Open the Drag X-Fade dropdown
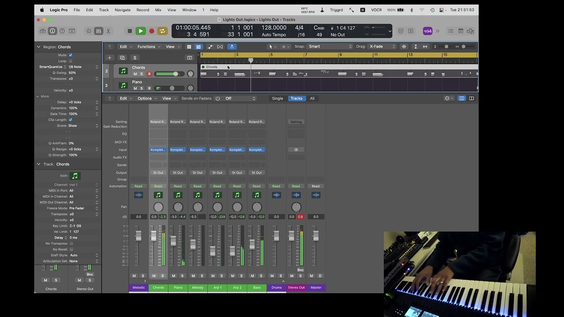Image resolution: width=564 pixels, height=317 pixels. coord(382,47)
